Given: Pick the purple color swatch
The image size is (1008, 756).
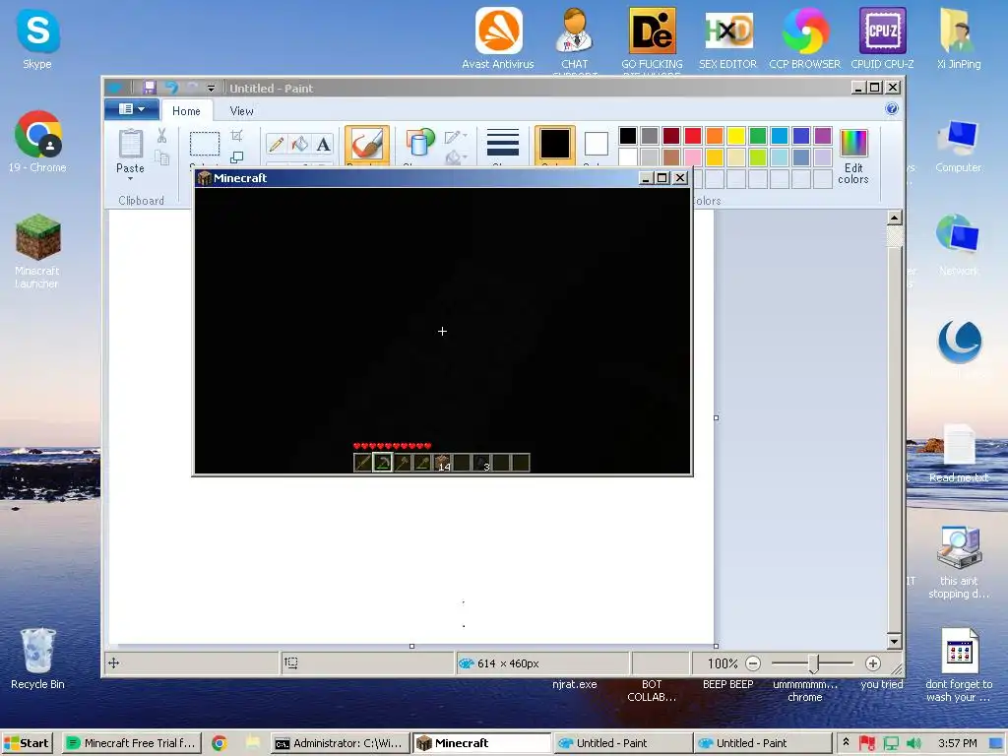Looking at the screenshot, I should coord(823,136).
